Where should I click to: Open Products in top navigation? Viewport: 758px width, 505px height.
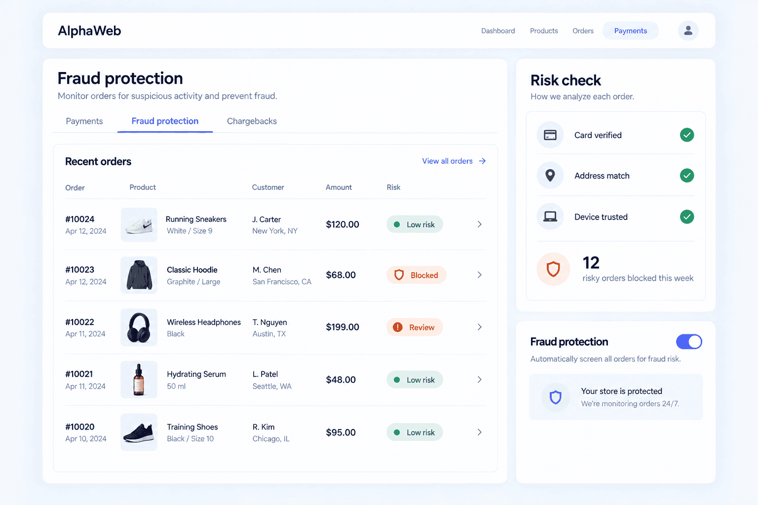[544, 31]
